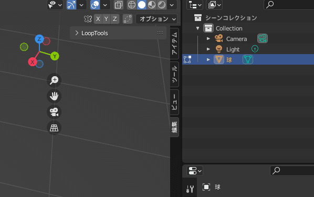Image resolution: width=314 pixels, height=197 pixels.
Task: Collapse the Collection tree item
Action: pyautogui.click(x=197, y=28)
